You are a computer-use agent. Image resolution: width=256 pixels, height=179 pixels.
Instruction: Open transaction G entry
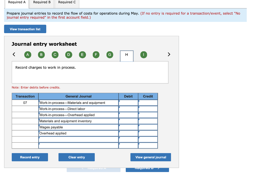(109, 55)
